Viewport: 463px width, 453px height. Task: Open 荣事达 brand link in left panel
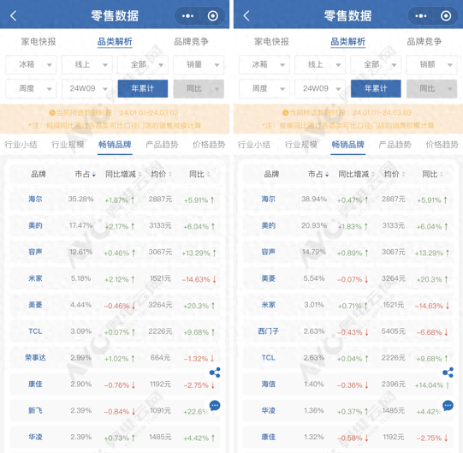(35, 358)
